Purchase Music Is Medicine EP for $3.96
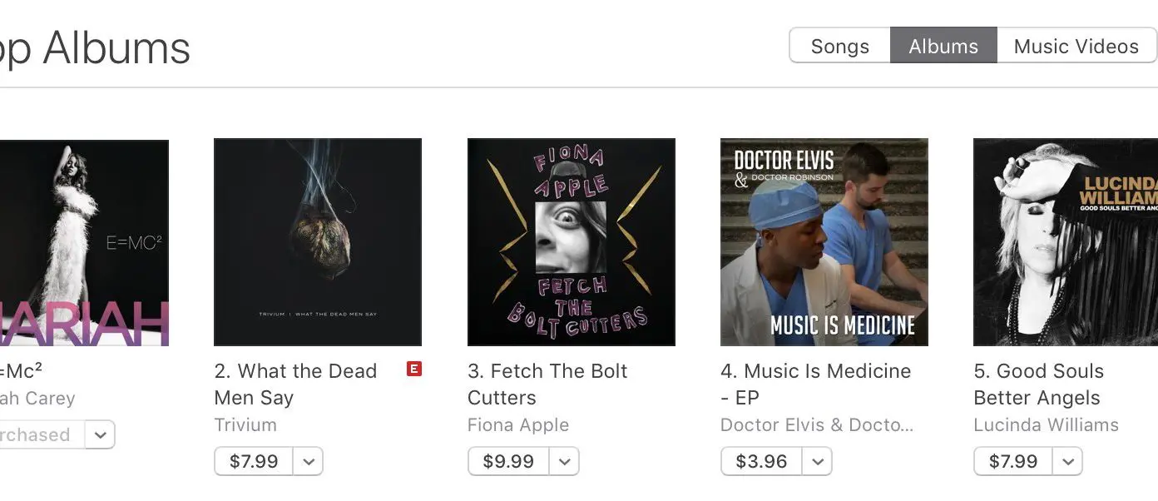The height and width of the screenshot is (501, 1158). 761,461
